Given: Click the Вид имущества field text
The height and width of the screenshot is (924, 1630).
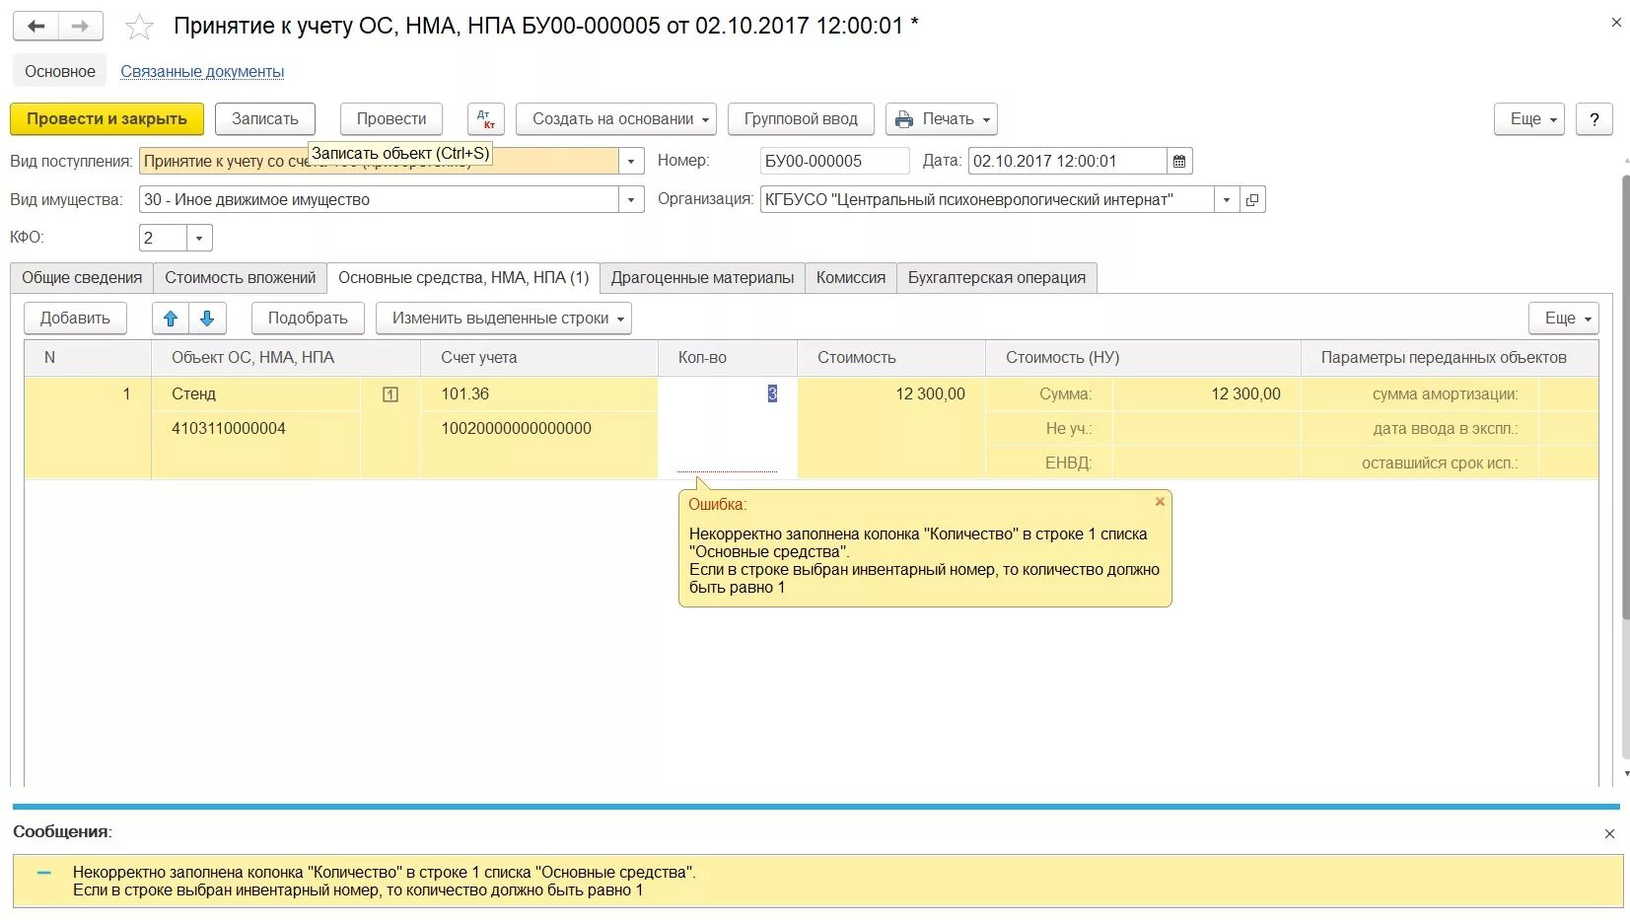Looking at the screenshot, I should 380,199.
